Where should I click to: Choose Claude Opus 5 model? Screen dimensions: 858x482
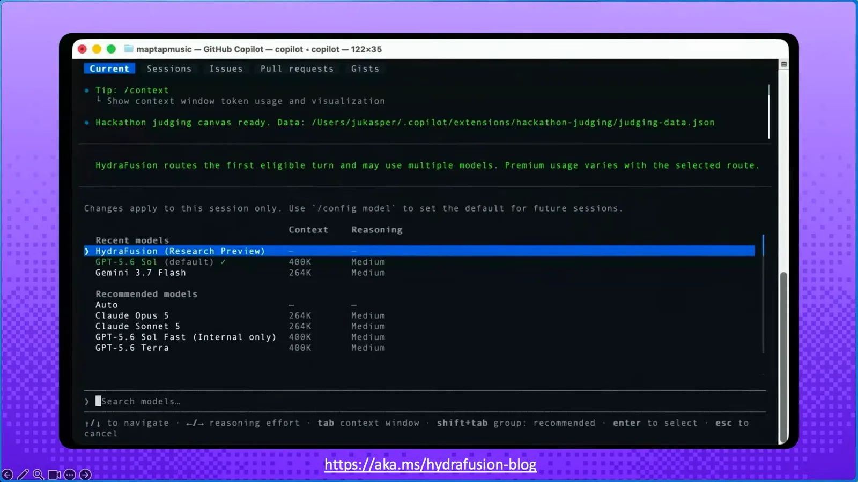(x=132, y=315)
